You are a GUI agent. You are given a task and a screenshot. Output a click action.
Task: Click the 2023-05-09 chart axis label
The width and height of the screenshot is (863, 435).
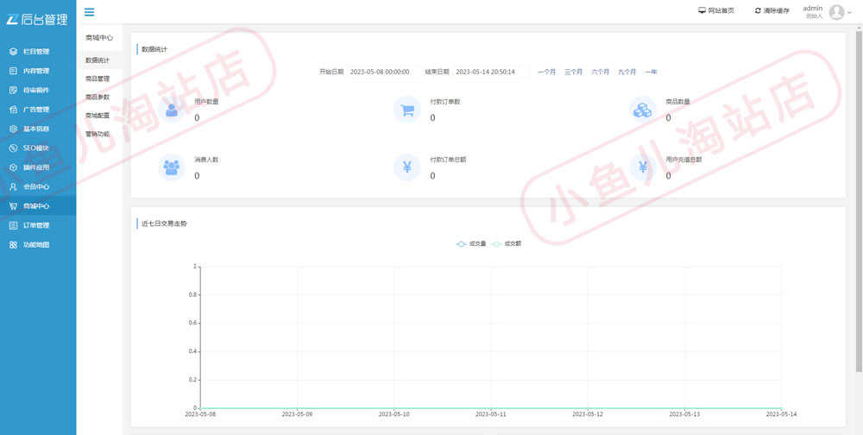tap(297, 414)
